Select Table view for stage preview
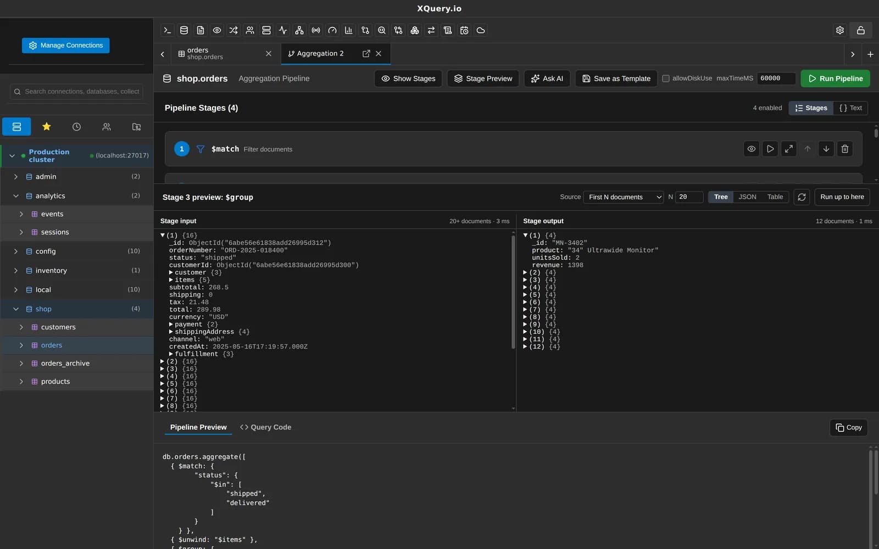Image resolution: width=879 pixels, height=549 pixels. coord(775,197)
